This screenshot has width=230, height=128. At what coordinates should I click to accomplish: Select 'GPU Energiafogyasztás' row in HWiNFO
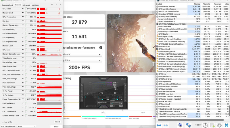pyautogui.click(x=192, y=52)
